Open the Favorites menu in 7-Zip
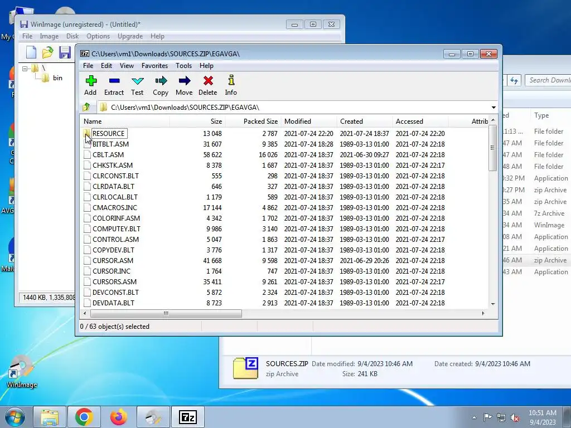The width and height of the screenshot is (571, 428). pos(155,66)
